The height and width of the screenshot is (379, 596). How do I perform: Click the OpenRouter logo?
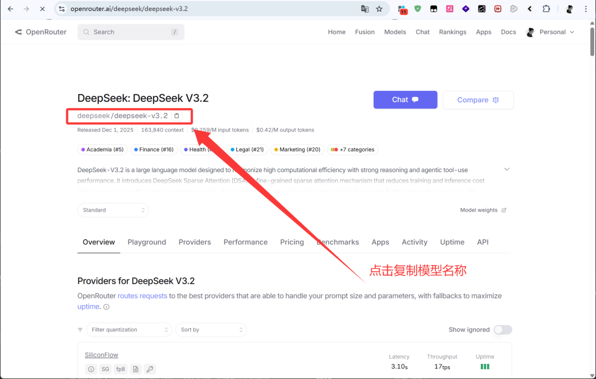(x=41, y=32)
